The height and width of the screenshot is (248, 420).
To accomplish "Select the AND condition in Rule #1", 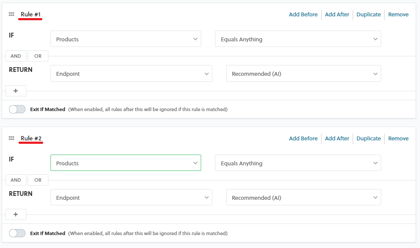I will [x=16, y=56].
